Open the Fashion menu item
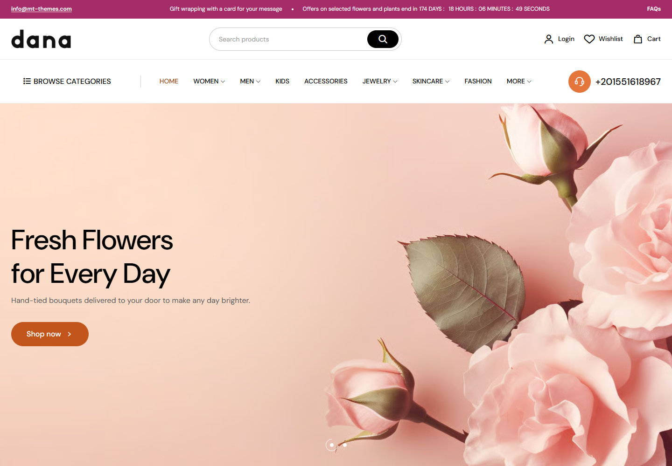 pos(478,81)
